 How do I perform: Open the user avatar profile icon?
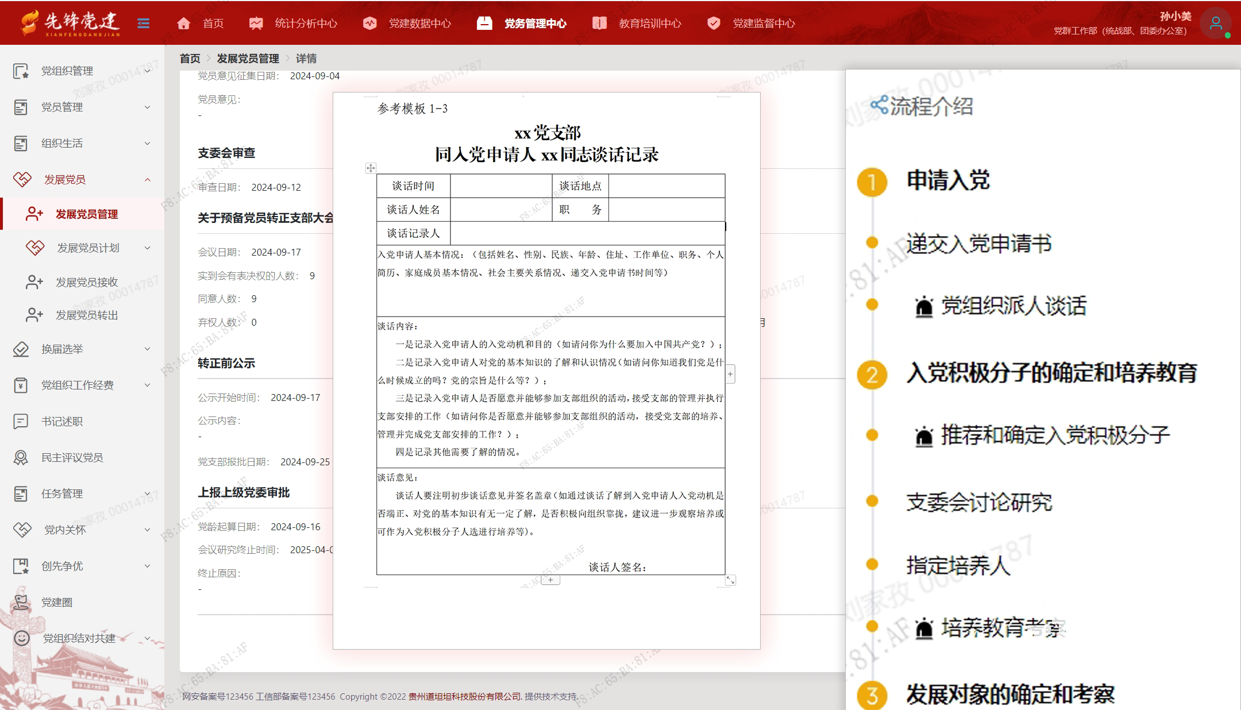pyautogui.click(x=1216, y=24)
